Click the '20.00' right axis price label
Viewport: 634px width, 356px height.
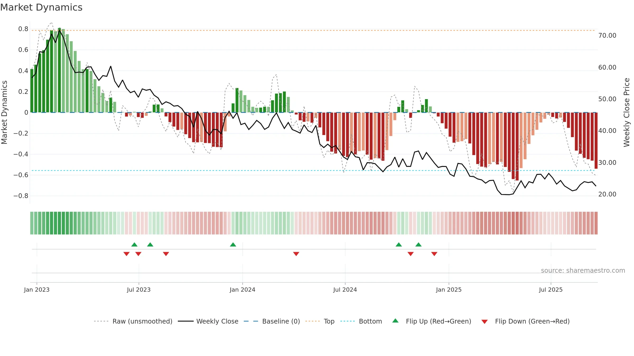[607, 194]
